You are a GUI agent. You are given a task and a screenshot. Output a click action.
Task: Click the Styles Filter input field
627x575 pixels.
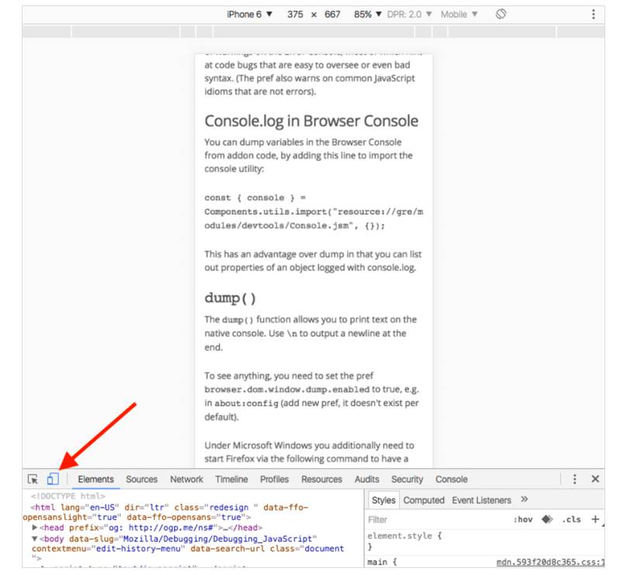click(x=436, y=519)
